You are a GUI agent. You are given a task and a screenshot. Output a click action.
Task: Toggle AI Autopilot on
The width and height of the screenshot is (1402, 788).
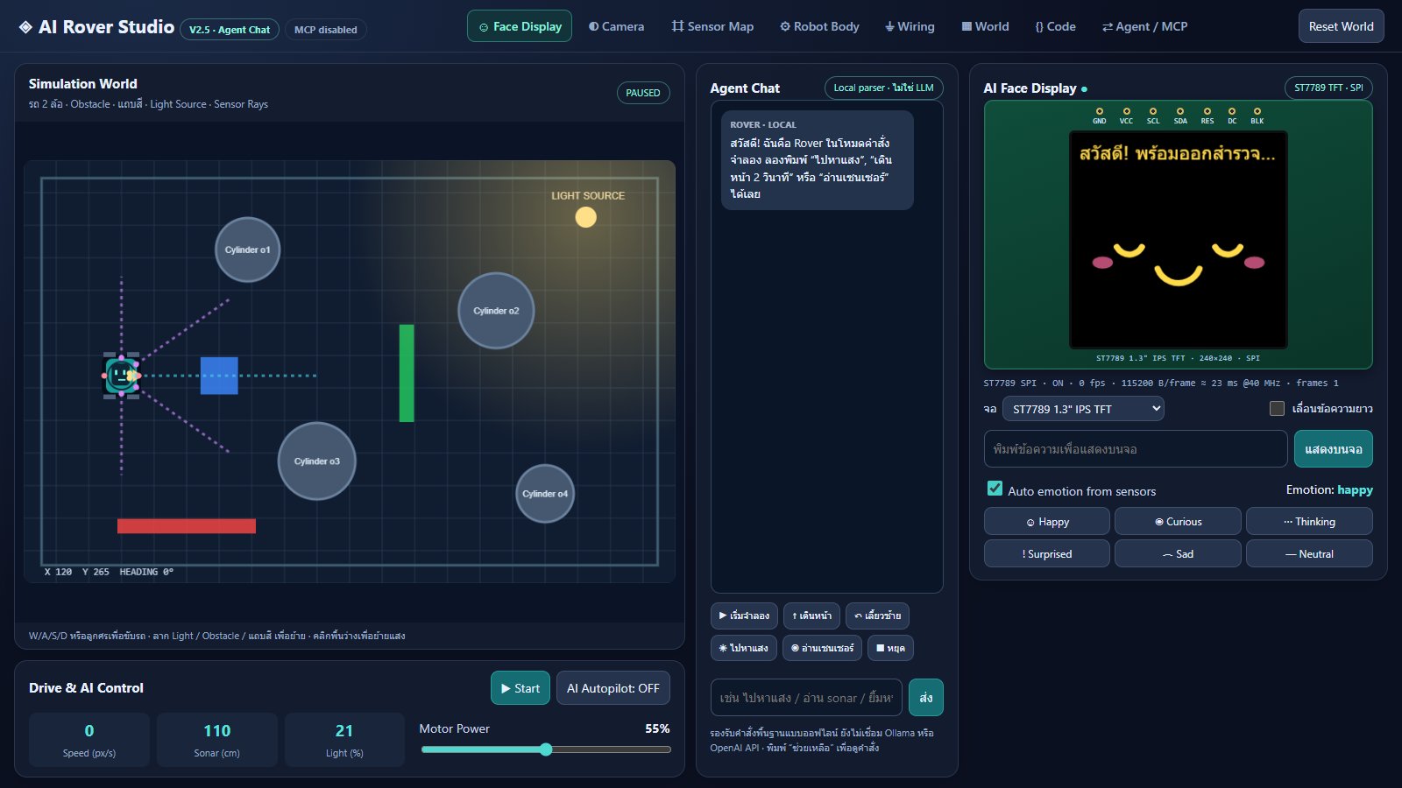click(613, 688)
